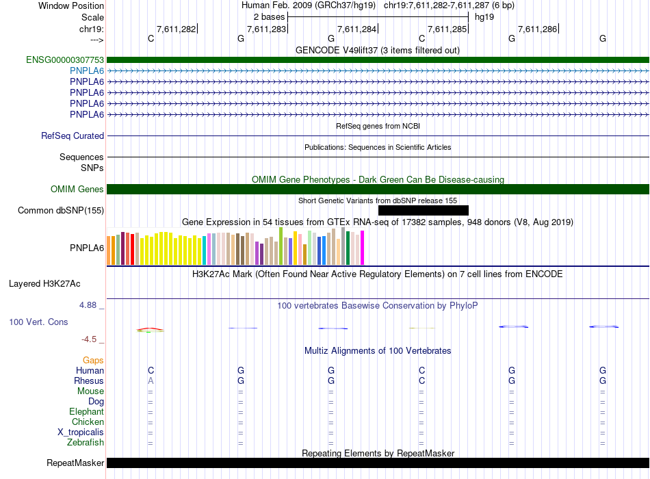This screenshot has width=650, height=479.
Task: Select the black RepeatMasker element bar
Action: (378, 463)
